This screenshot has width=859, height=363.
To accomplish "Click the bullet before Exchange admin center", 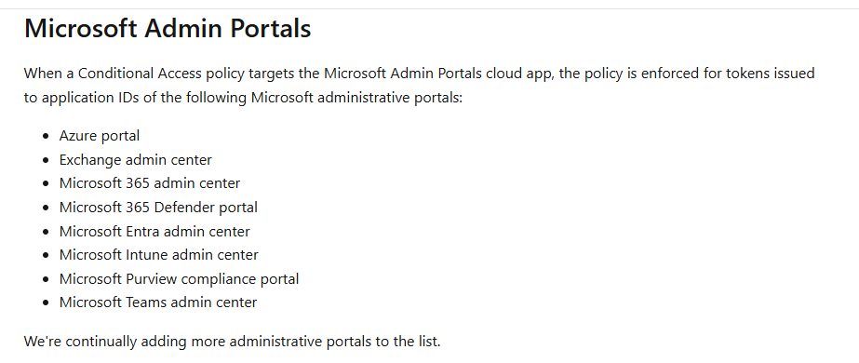I will click(x=46, y=160).
